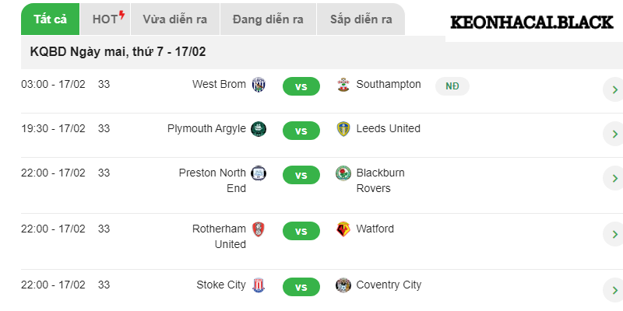Select the Tất cả tab
Viewport: 623px width, 311px height.
(x=50, y=19)
